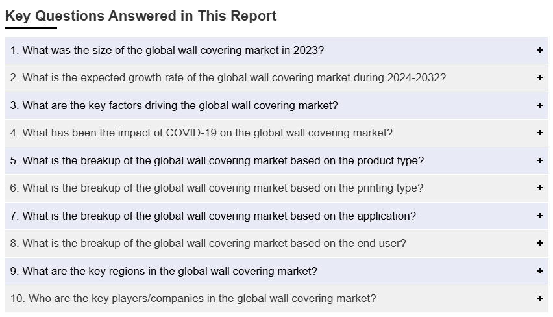Image resolution: width=553 pixels, height=317 pixels.
Task: Click plus icon for expected growth rate question
Action: (539, 77)
